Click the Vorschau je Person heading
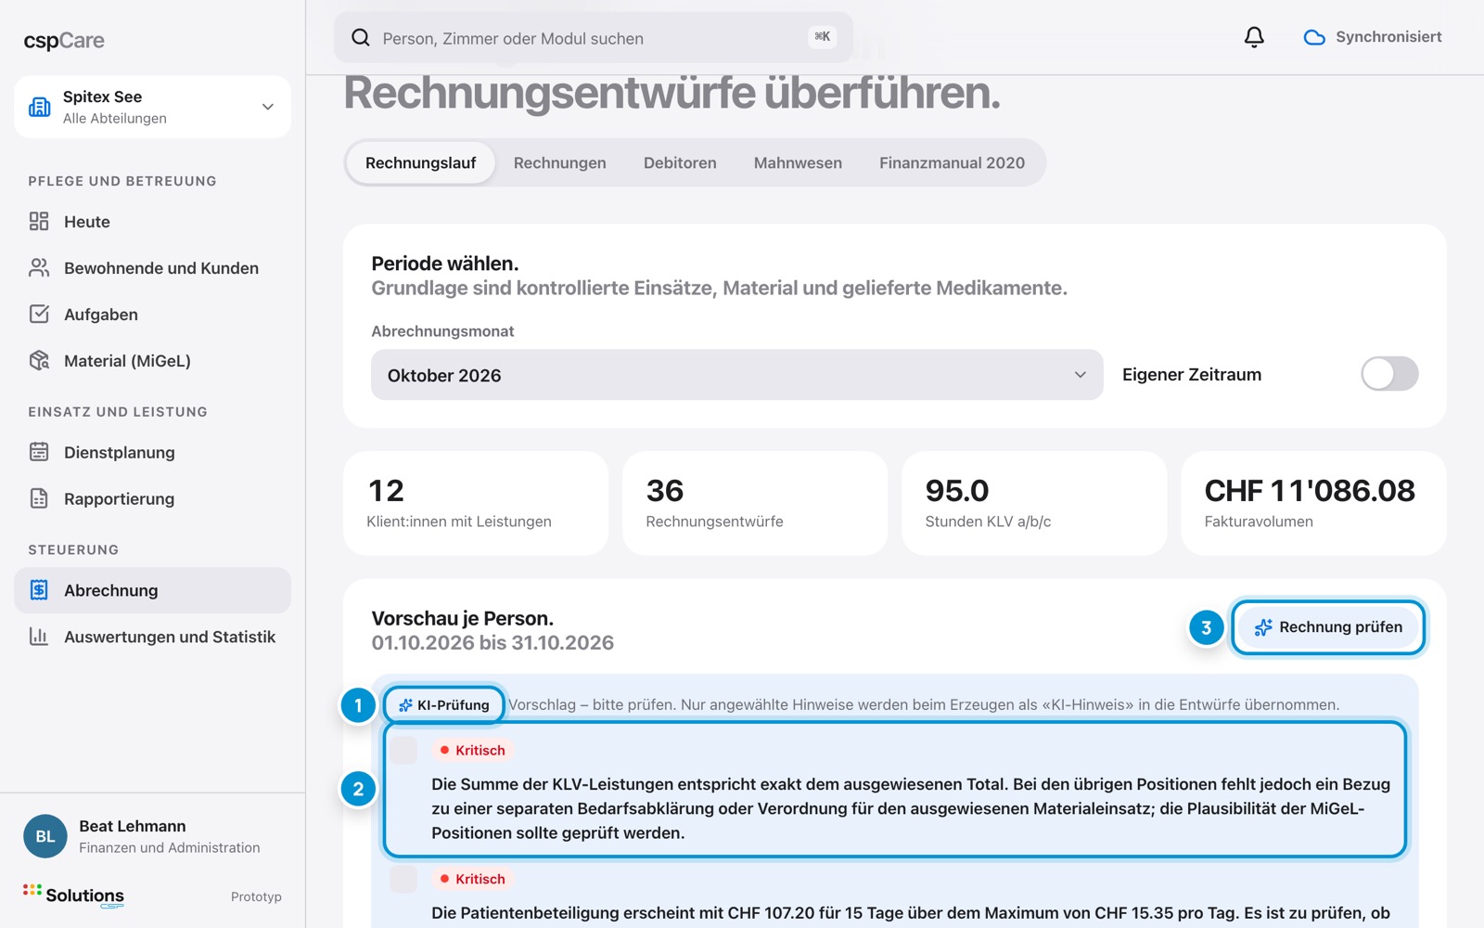Image resolution: width=1484 pixels, height=928 pixels. [463, 618]
